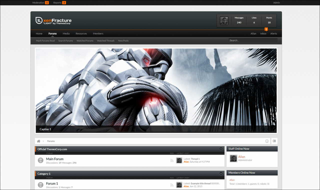Open the Admin control panel link

(x=276, y=3)
